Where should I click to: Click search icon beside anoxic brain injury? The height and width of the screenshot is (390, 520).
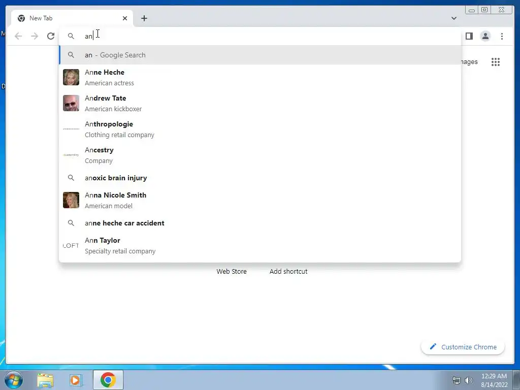[x=71, y=178]
